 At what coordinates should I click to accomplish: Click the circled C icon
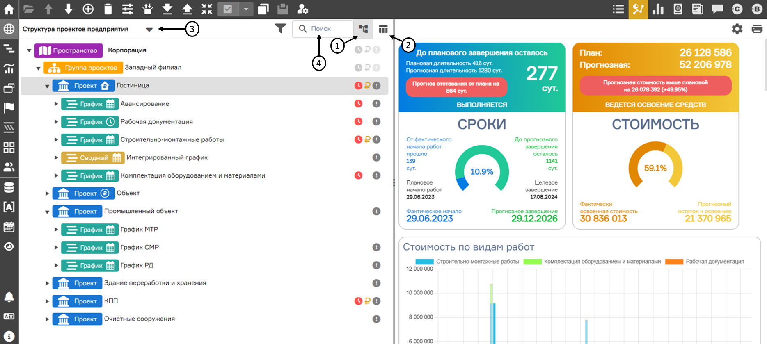(x=737, y=9)
